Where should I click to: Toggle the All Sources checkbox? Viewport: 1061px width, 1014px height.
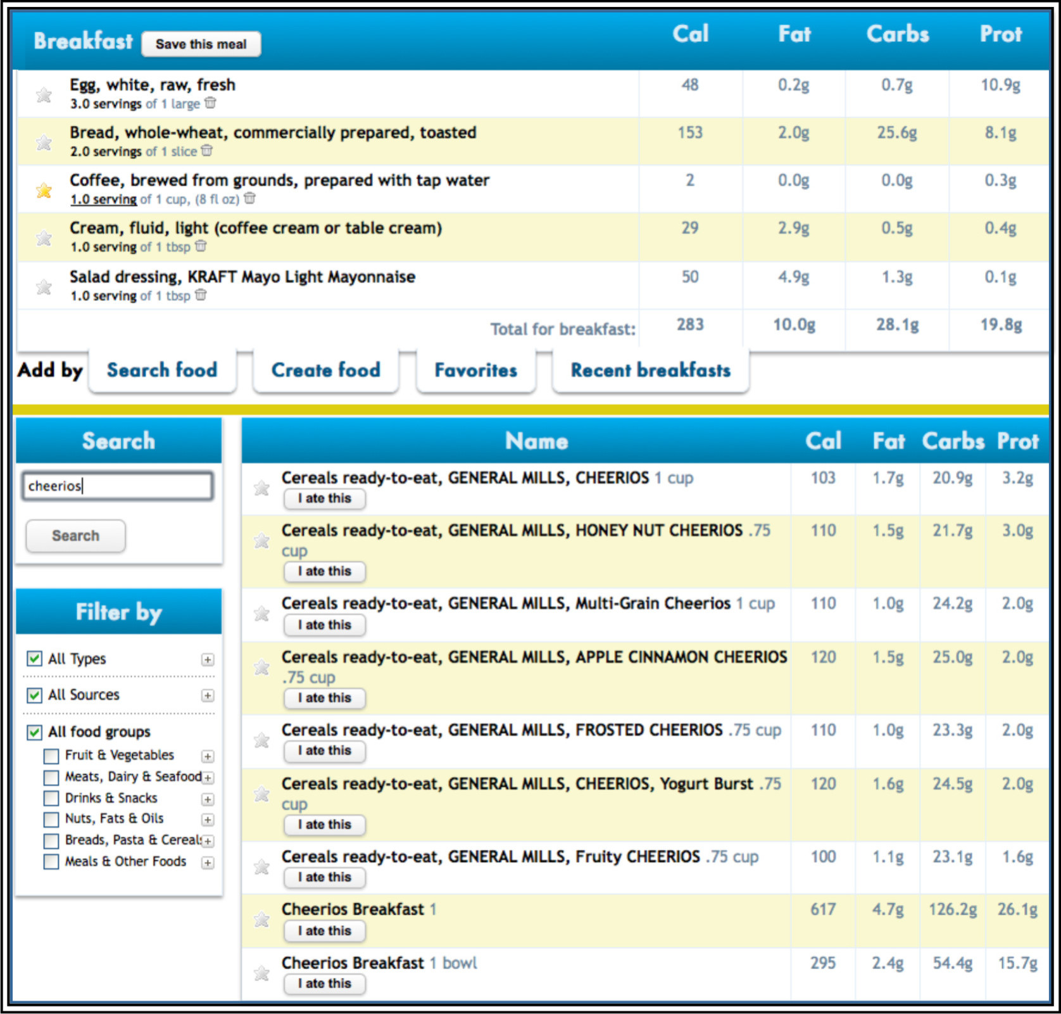pyautogui.click(x=35, y=695)
